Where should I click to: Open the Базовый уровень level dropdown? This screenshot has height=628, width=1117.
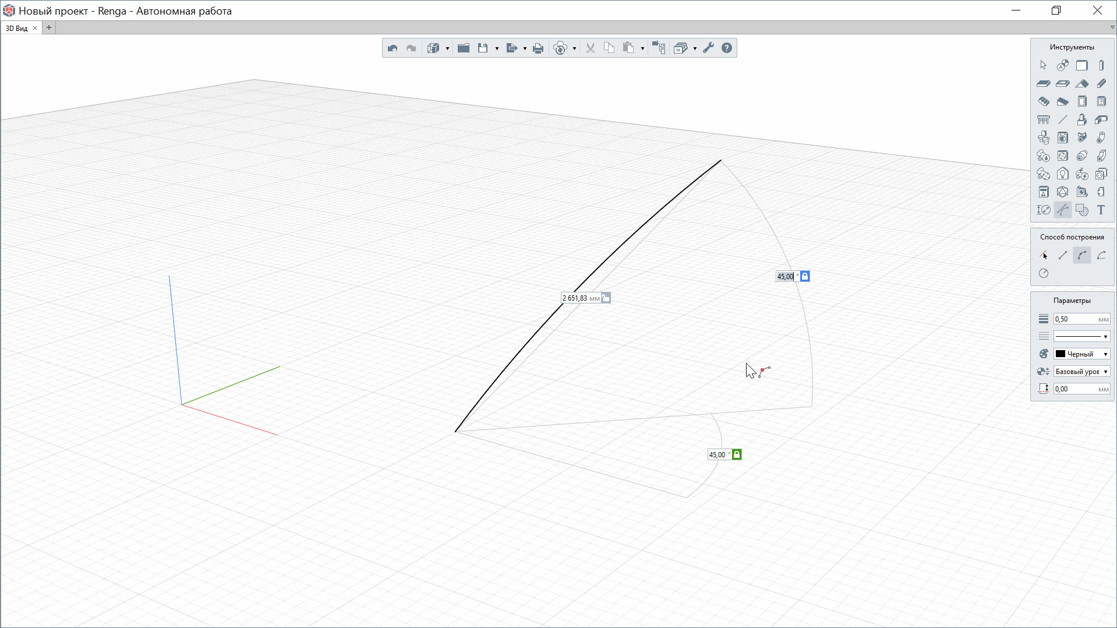1081,372
